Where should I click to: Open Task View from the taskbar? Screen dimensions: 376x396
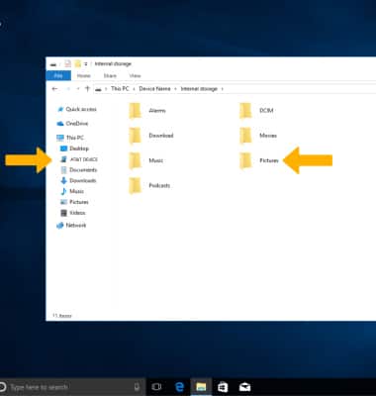click(x=156, y=387)
